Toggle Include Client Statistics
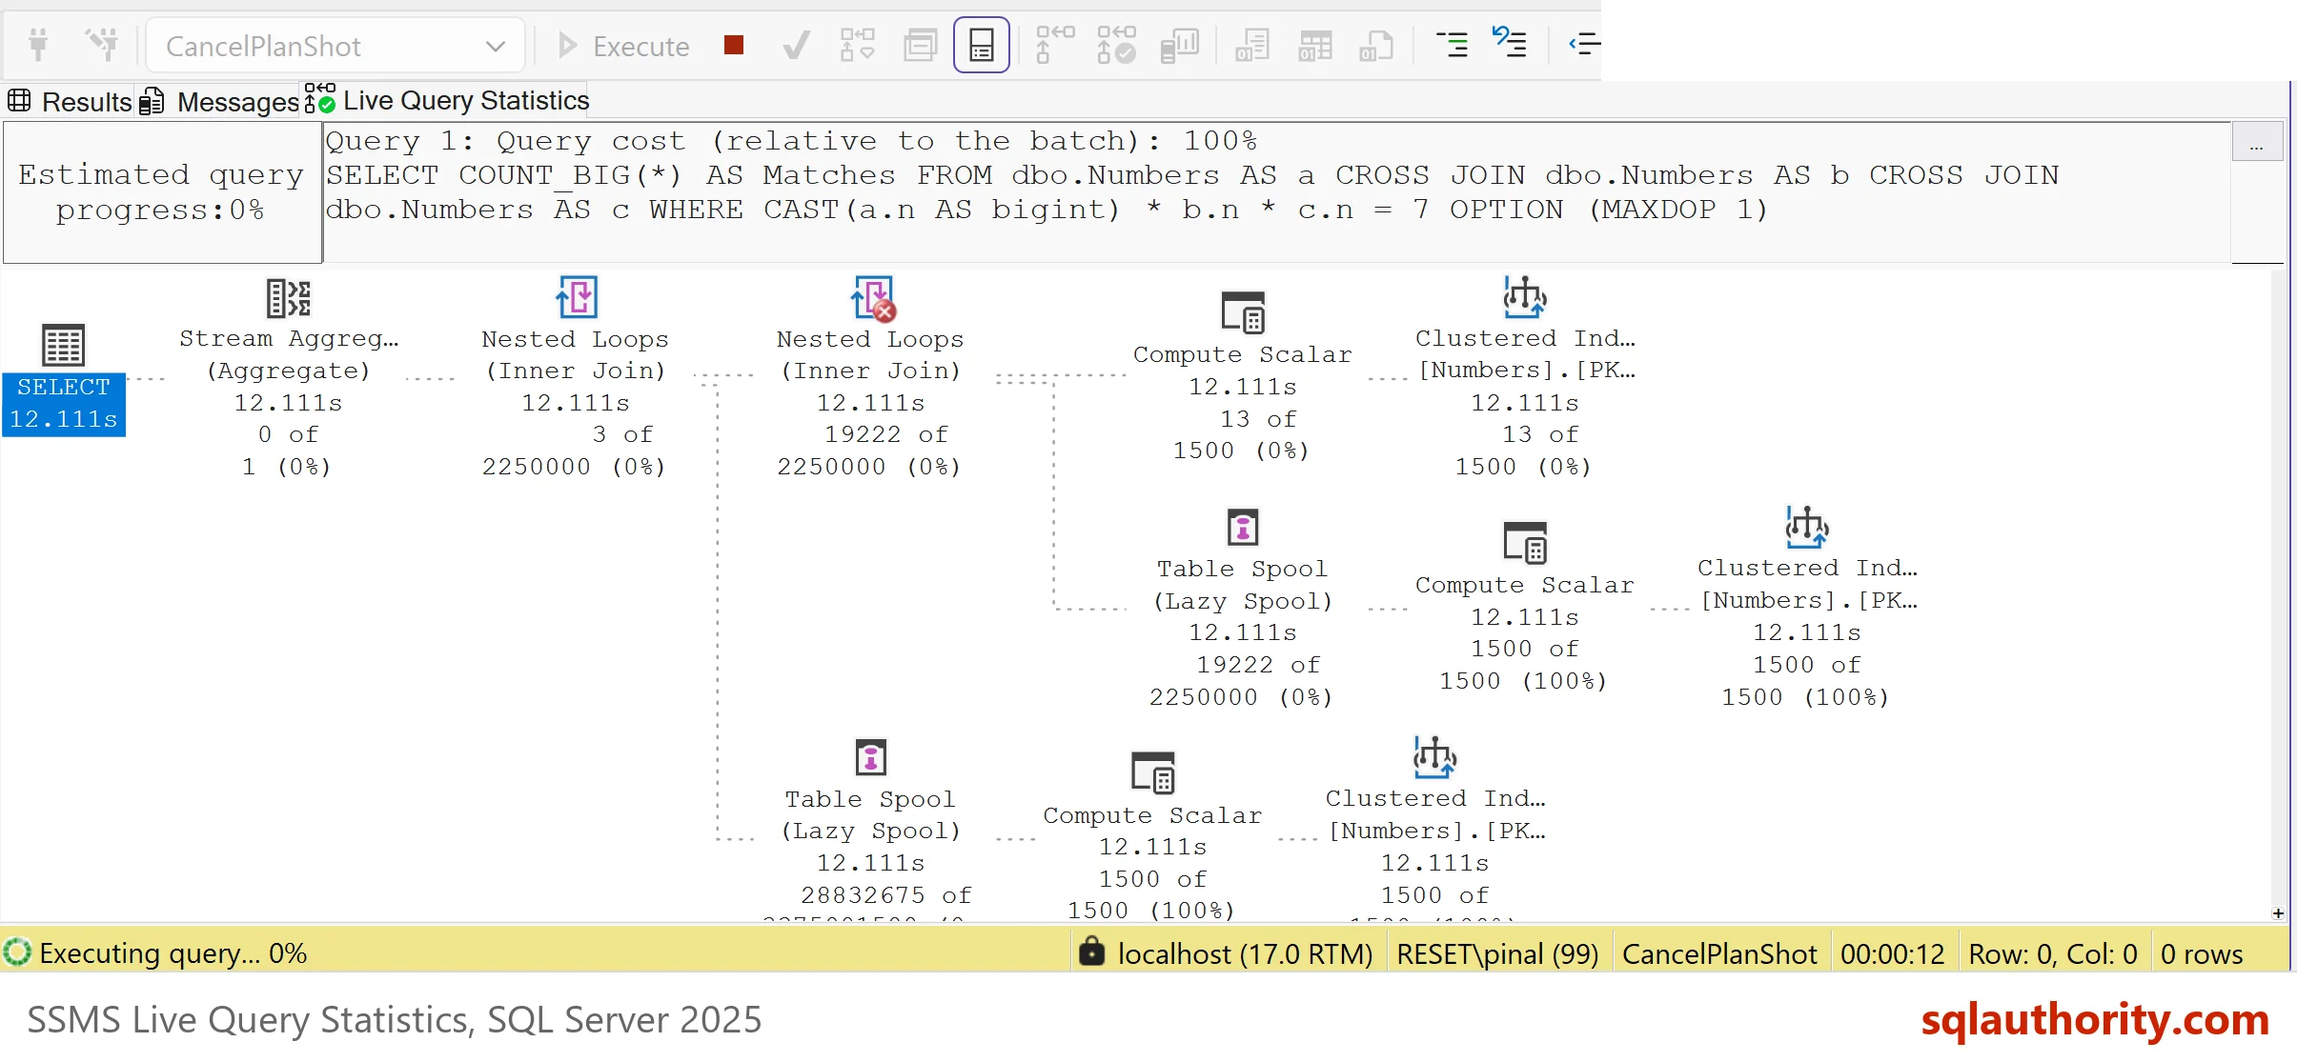This screenshot has width=2297, height=1062. click(x=1179, y=45)
